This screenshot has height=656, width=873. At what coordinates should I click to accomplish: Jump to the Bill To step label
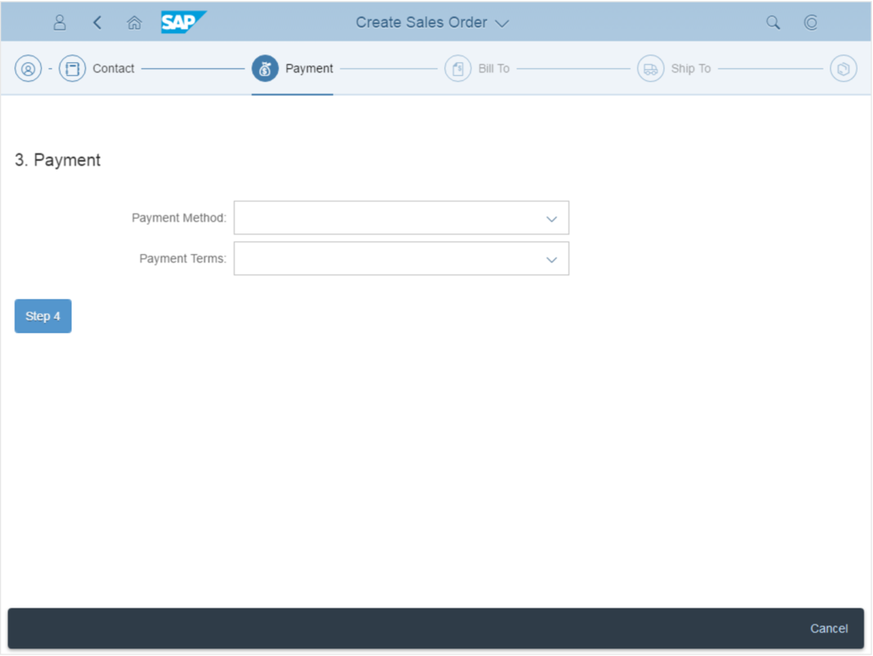[494, 69]
